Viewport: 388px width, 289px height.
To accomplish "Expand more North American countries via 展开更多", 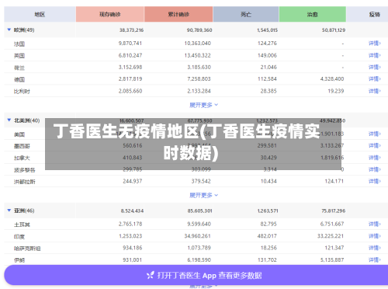I will 203,195.
